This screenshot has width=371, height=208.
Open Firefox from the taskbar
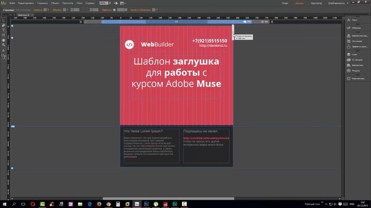[x=99, y=204]
